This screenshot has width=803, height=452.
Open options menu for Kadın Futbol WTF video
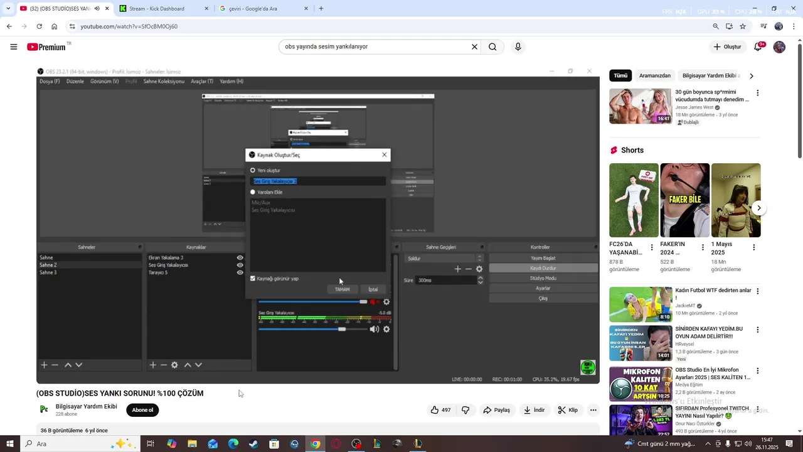pyautogui.click(x=757, y=291)
